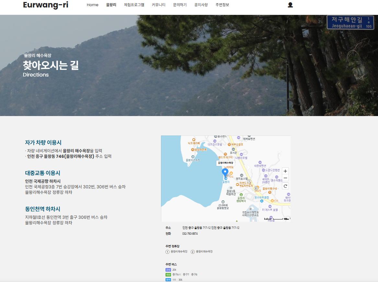The height and width of the screenshot is (282, 378).
Task: Open the 주변정보 menu item
Action: click(222, 5)
